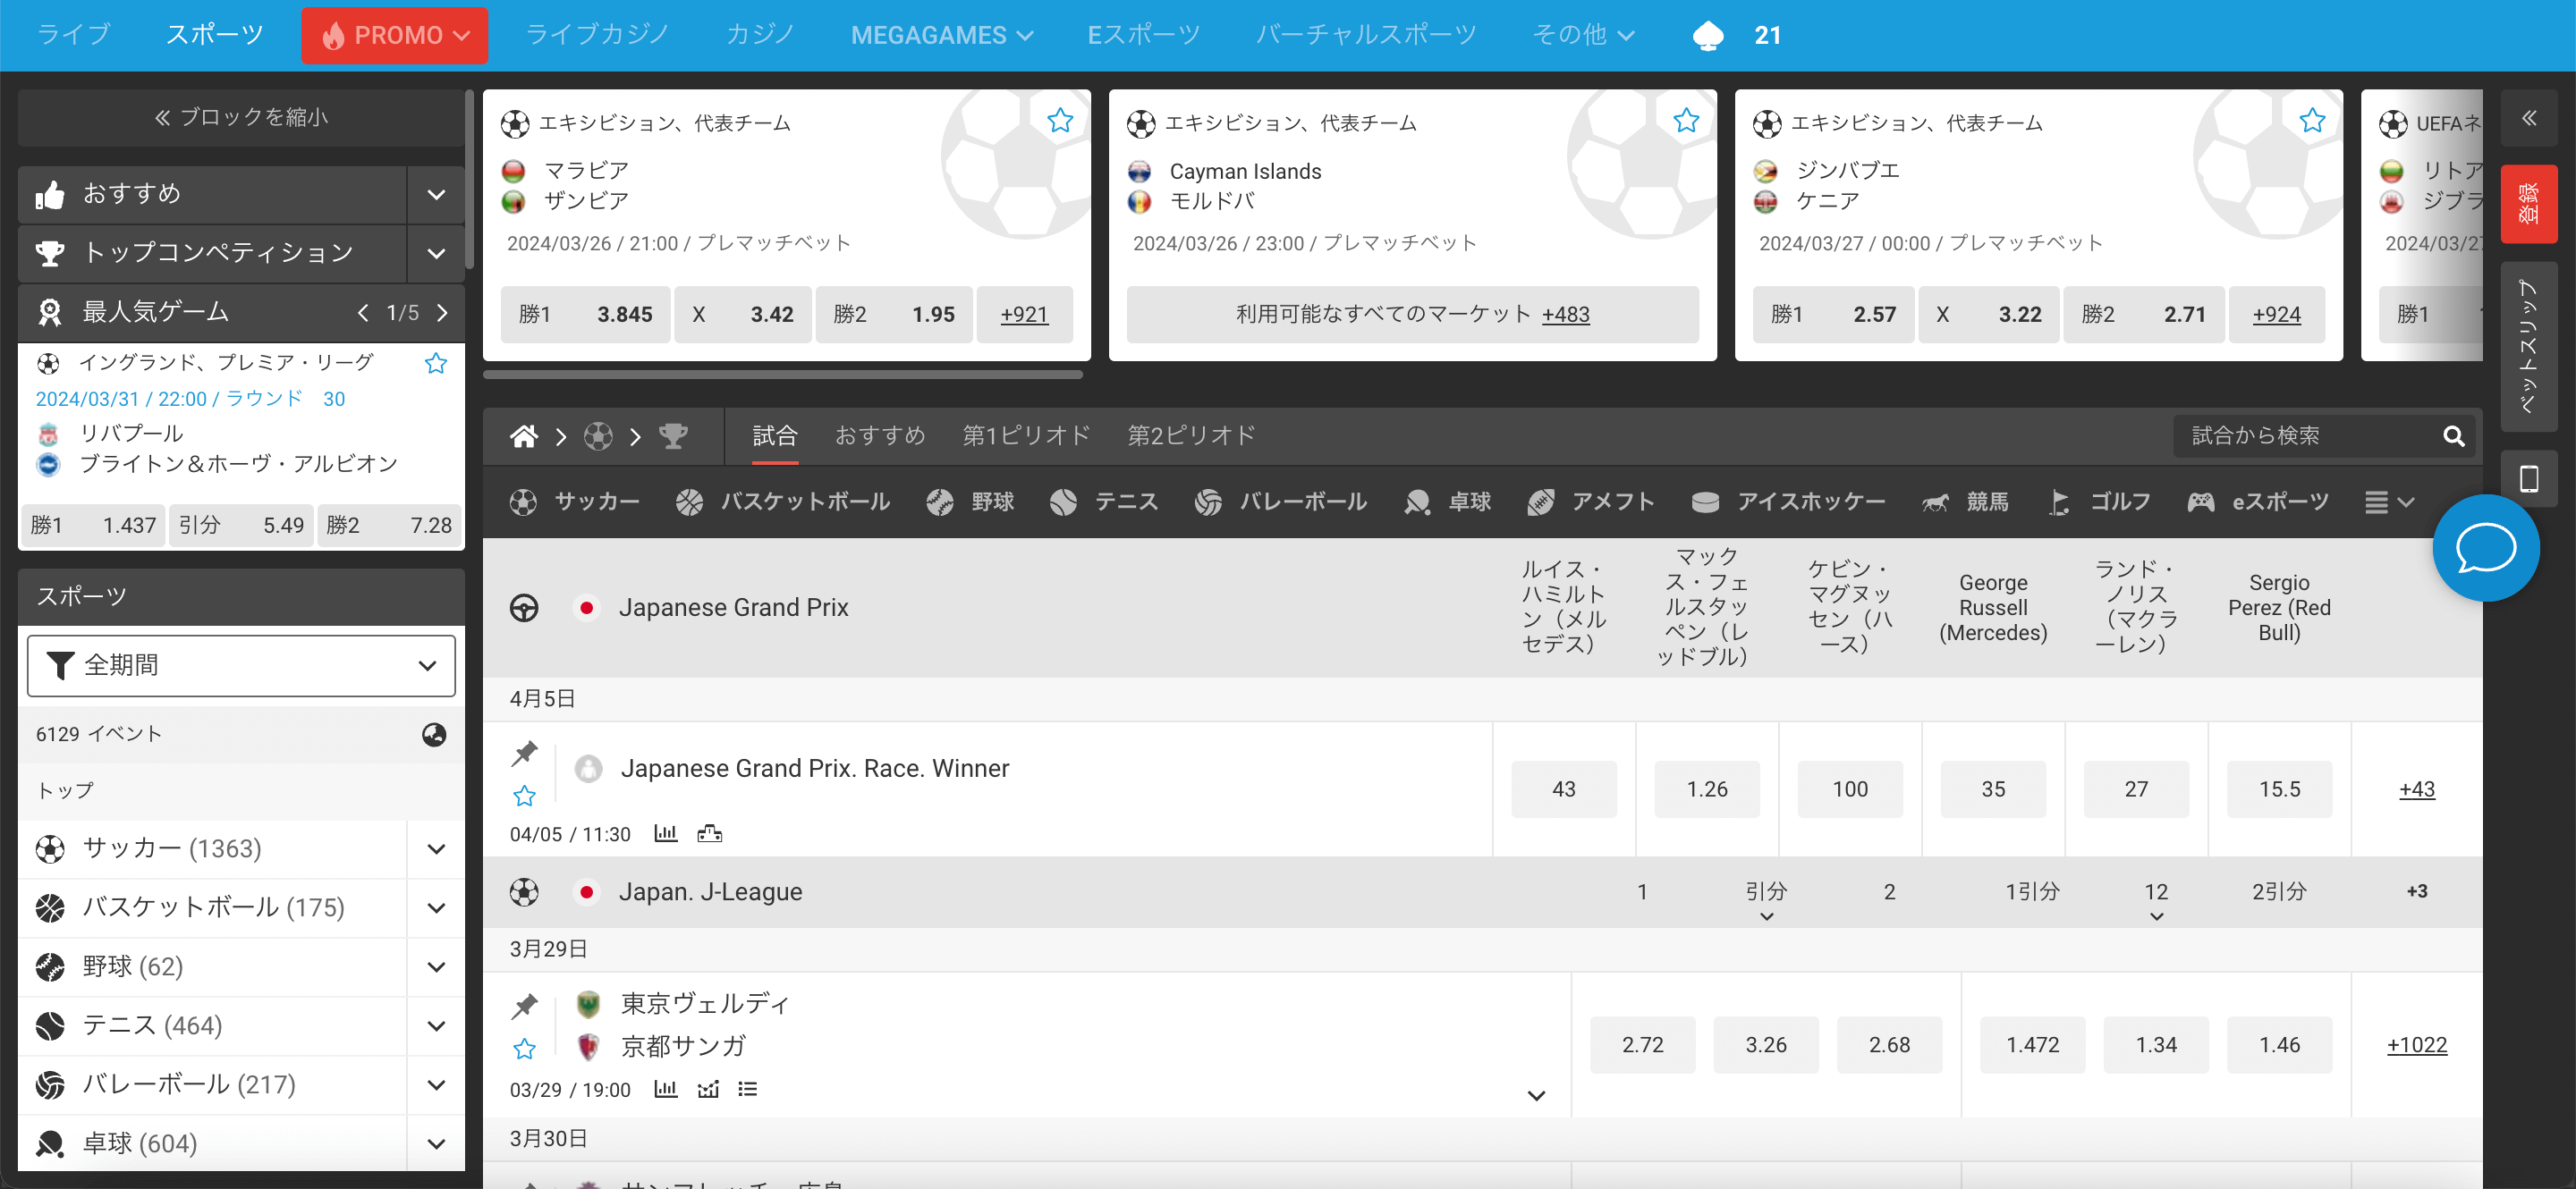
Task: Bet on 勝1 3.845 for マラビア
Action: (x=585, y=315)
